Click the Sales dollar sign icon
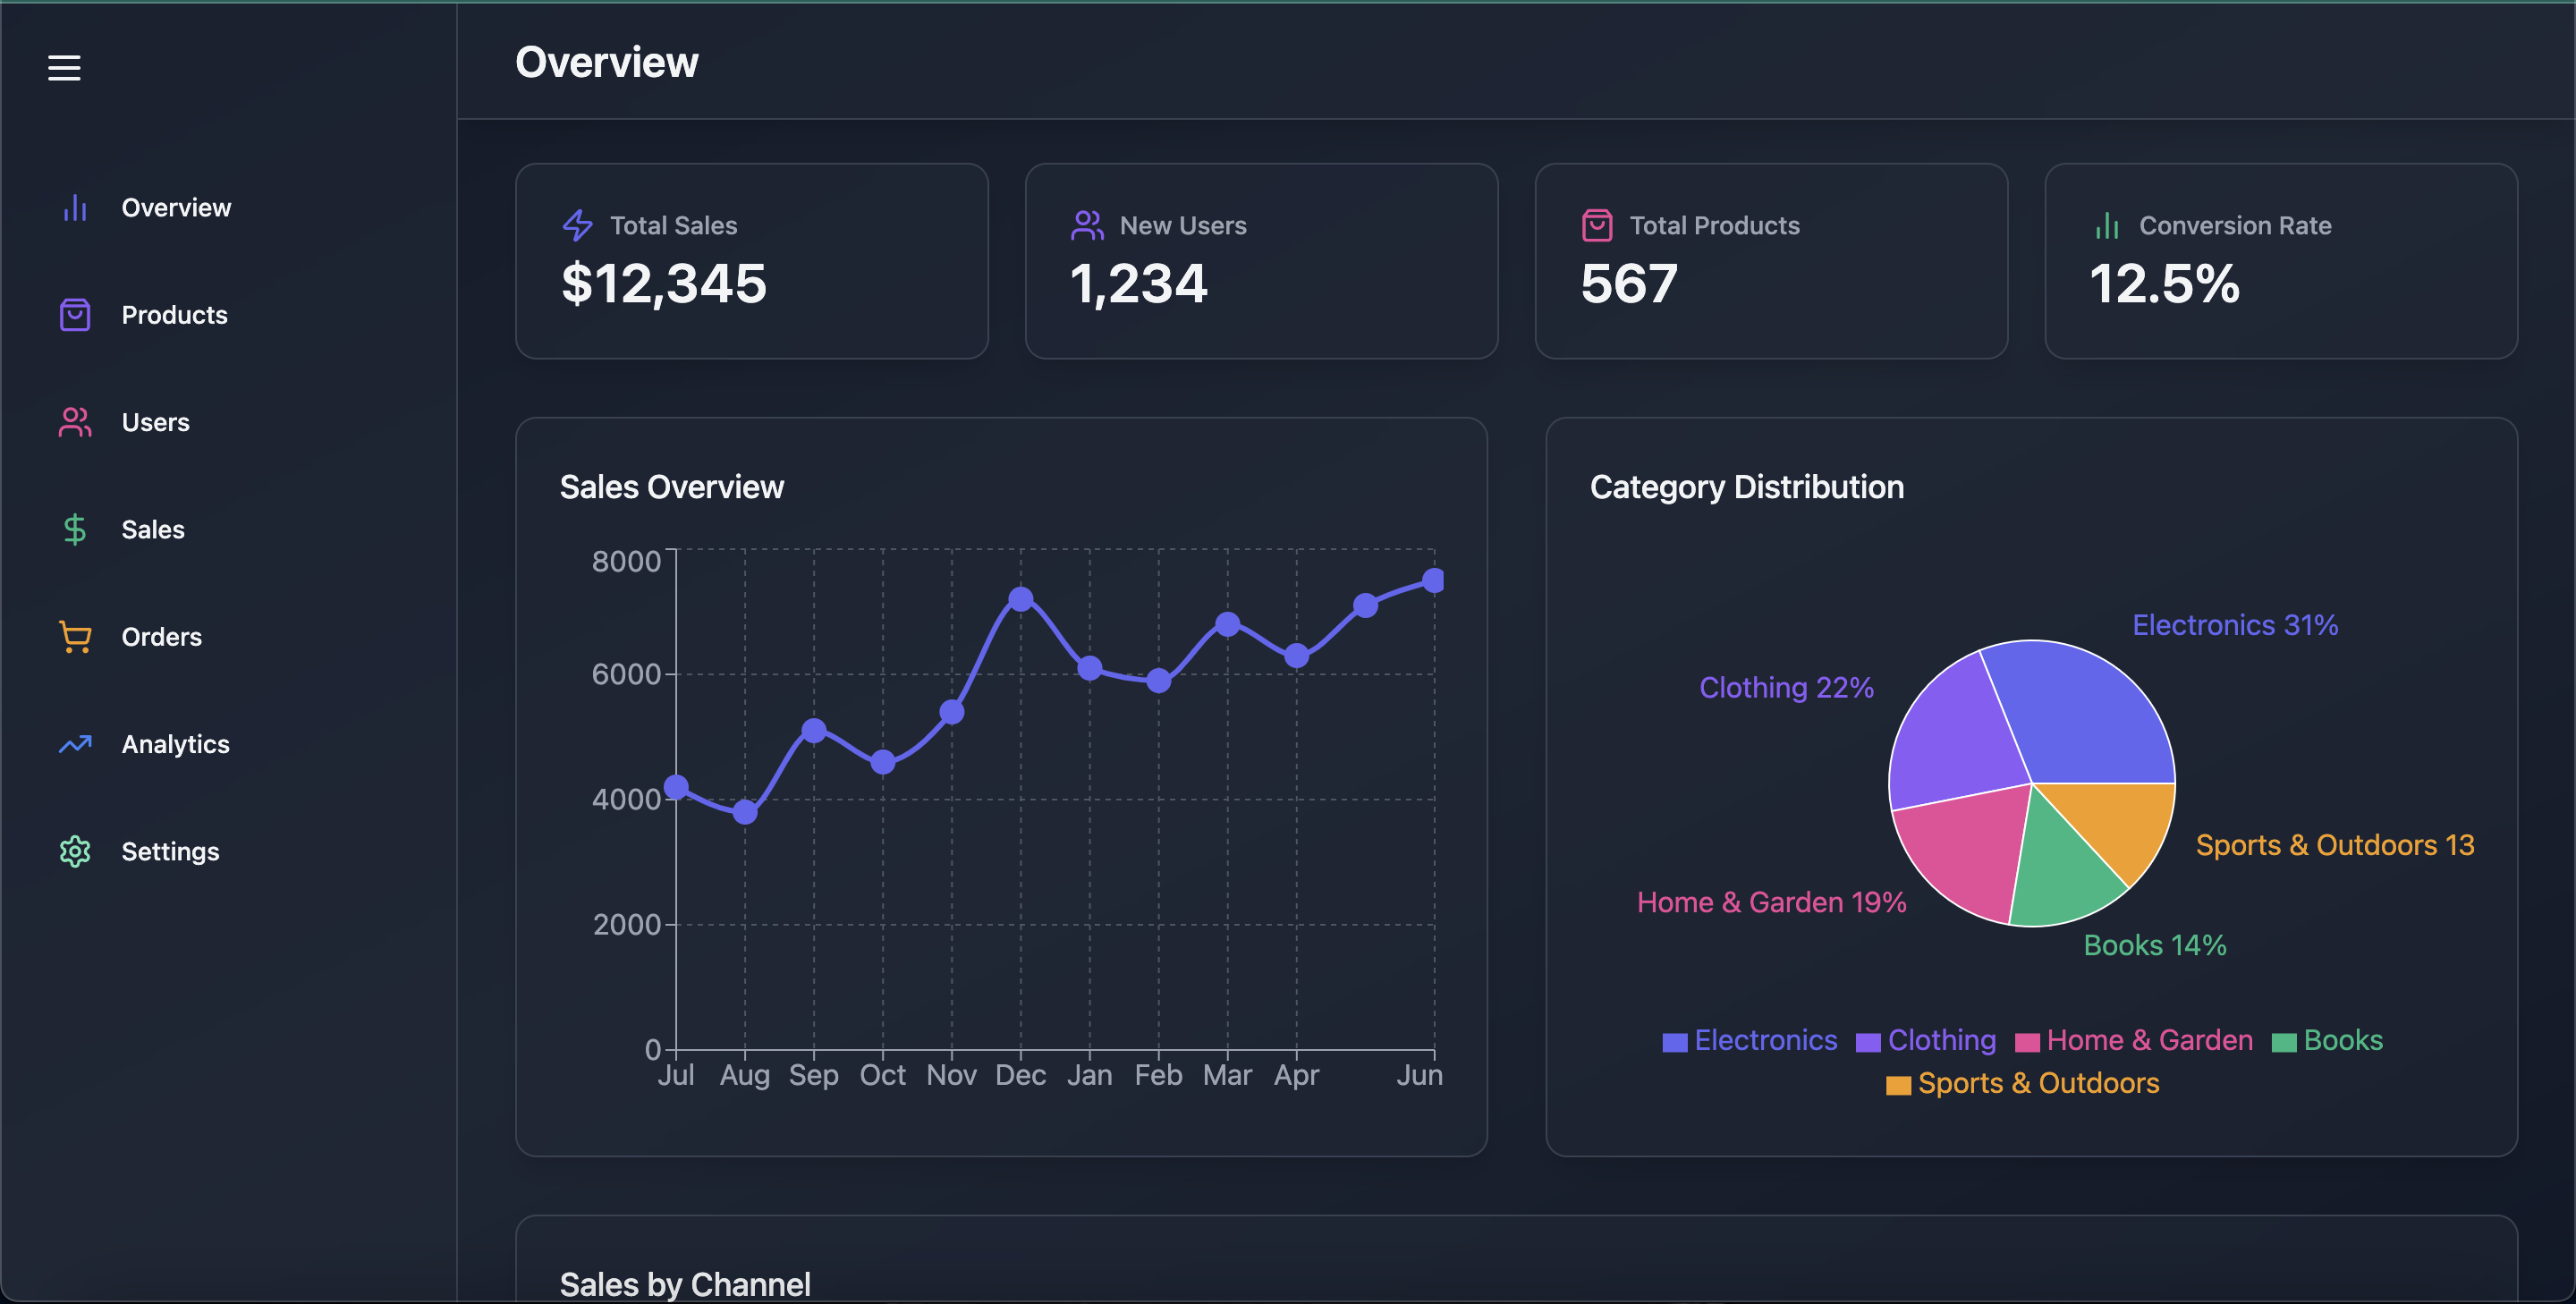2576x1304 pixels. [x=75, y=529]
